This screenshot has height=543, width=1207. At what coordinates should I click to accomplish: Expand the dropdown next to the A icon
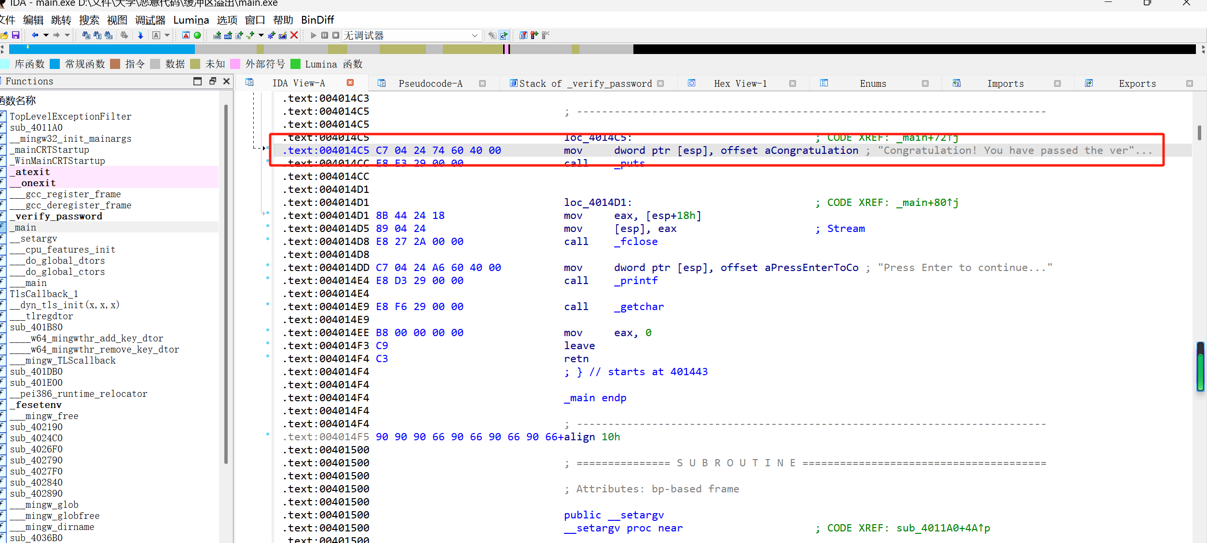(x=167, y=35)
